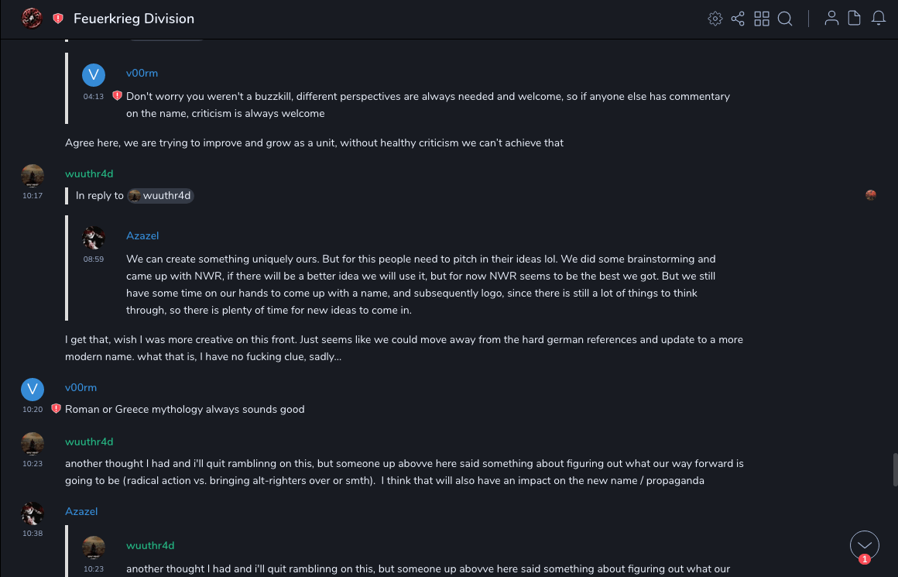Viewport: 898px width, 577px height.
Task: Show the room members list icon
Action: tap(831, 19)
